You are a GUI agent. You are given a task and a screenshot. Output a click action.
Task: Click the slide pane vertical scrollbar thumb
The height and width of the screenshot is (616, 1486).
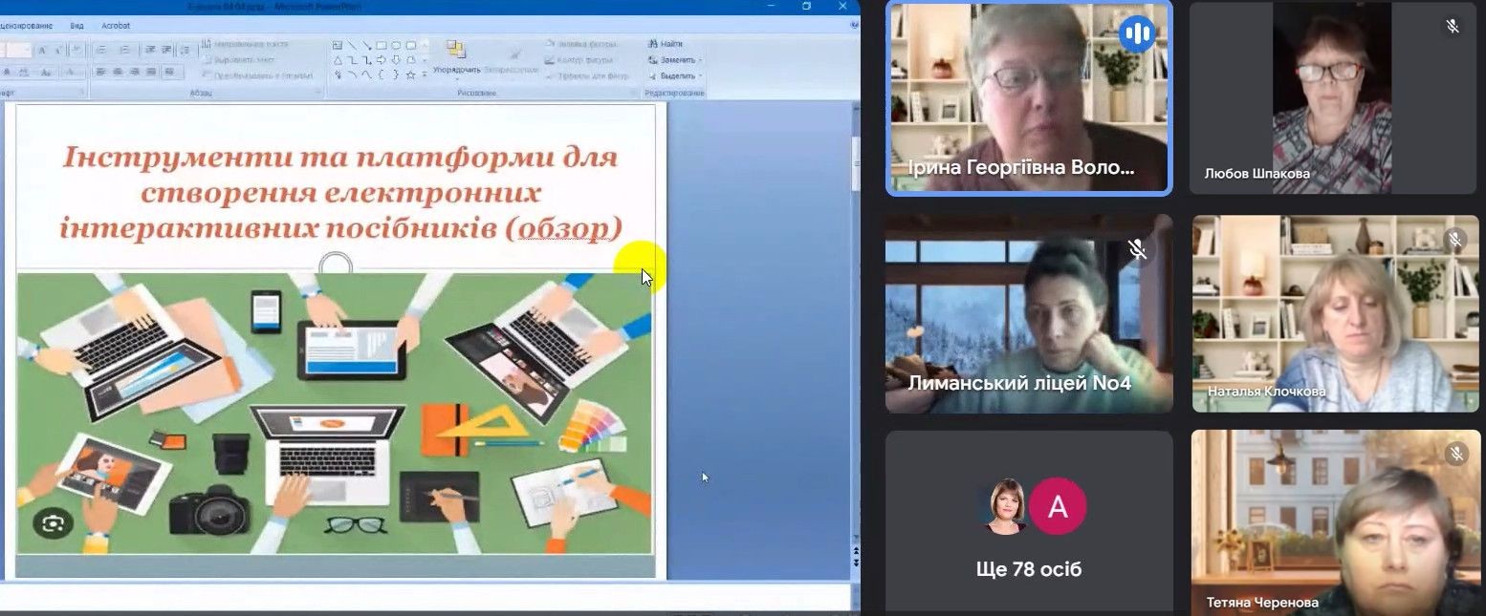(x=856, y=162)
